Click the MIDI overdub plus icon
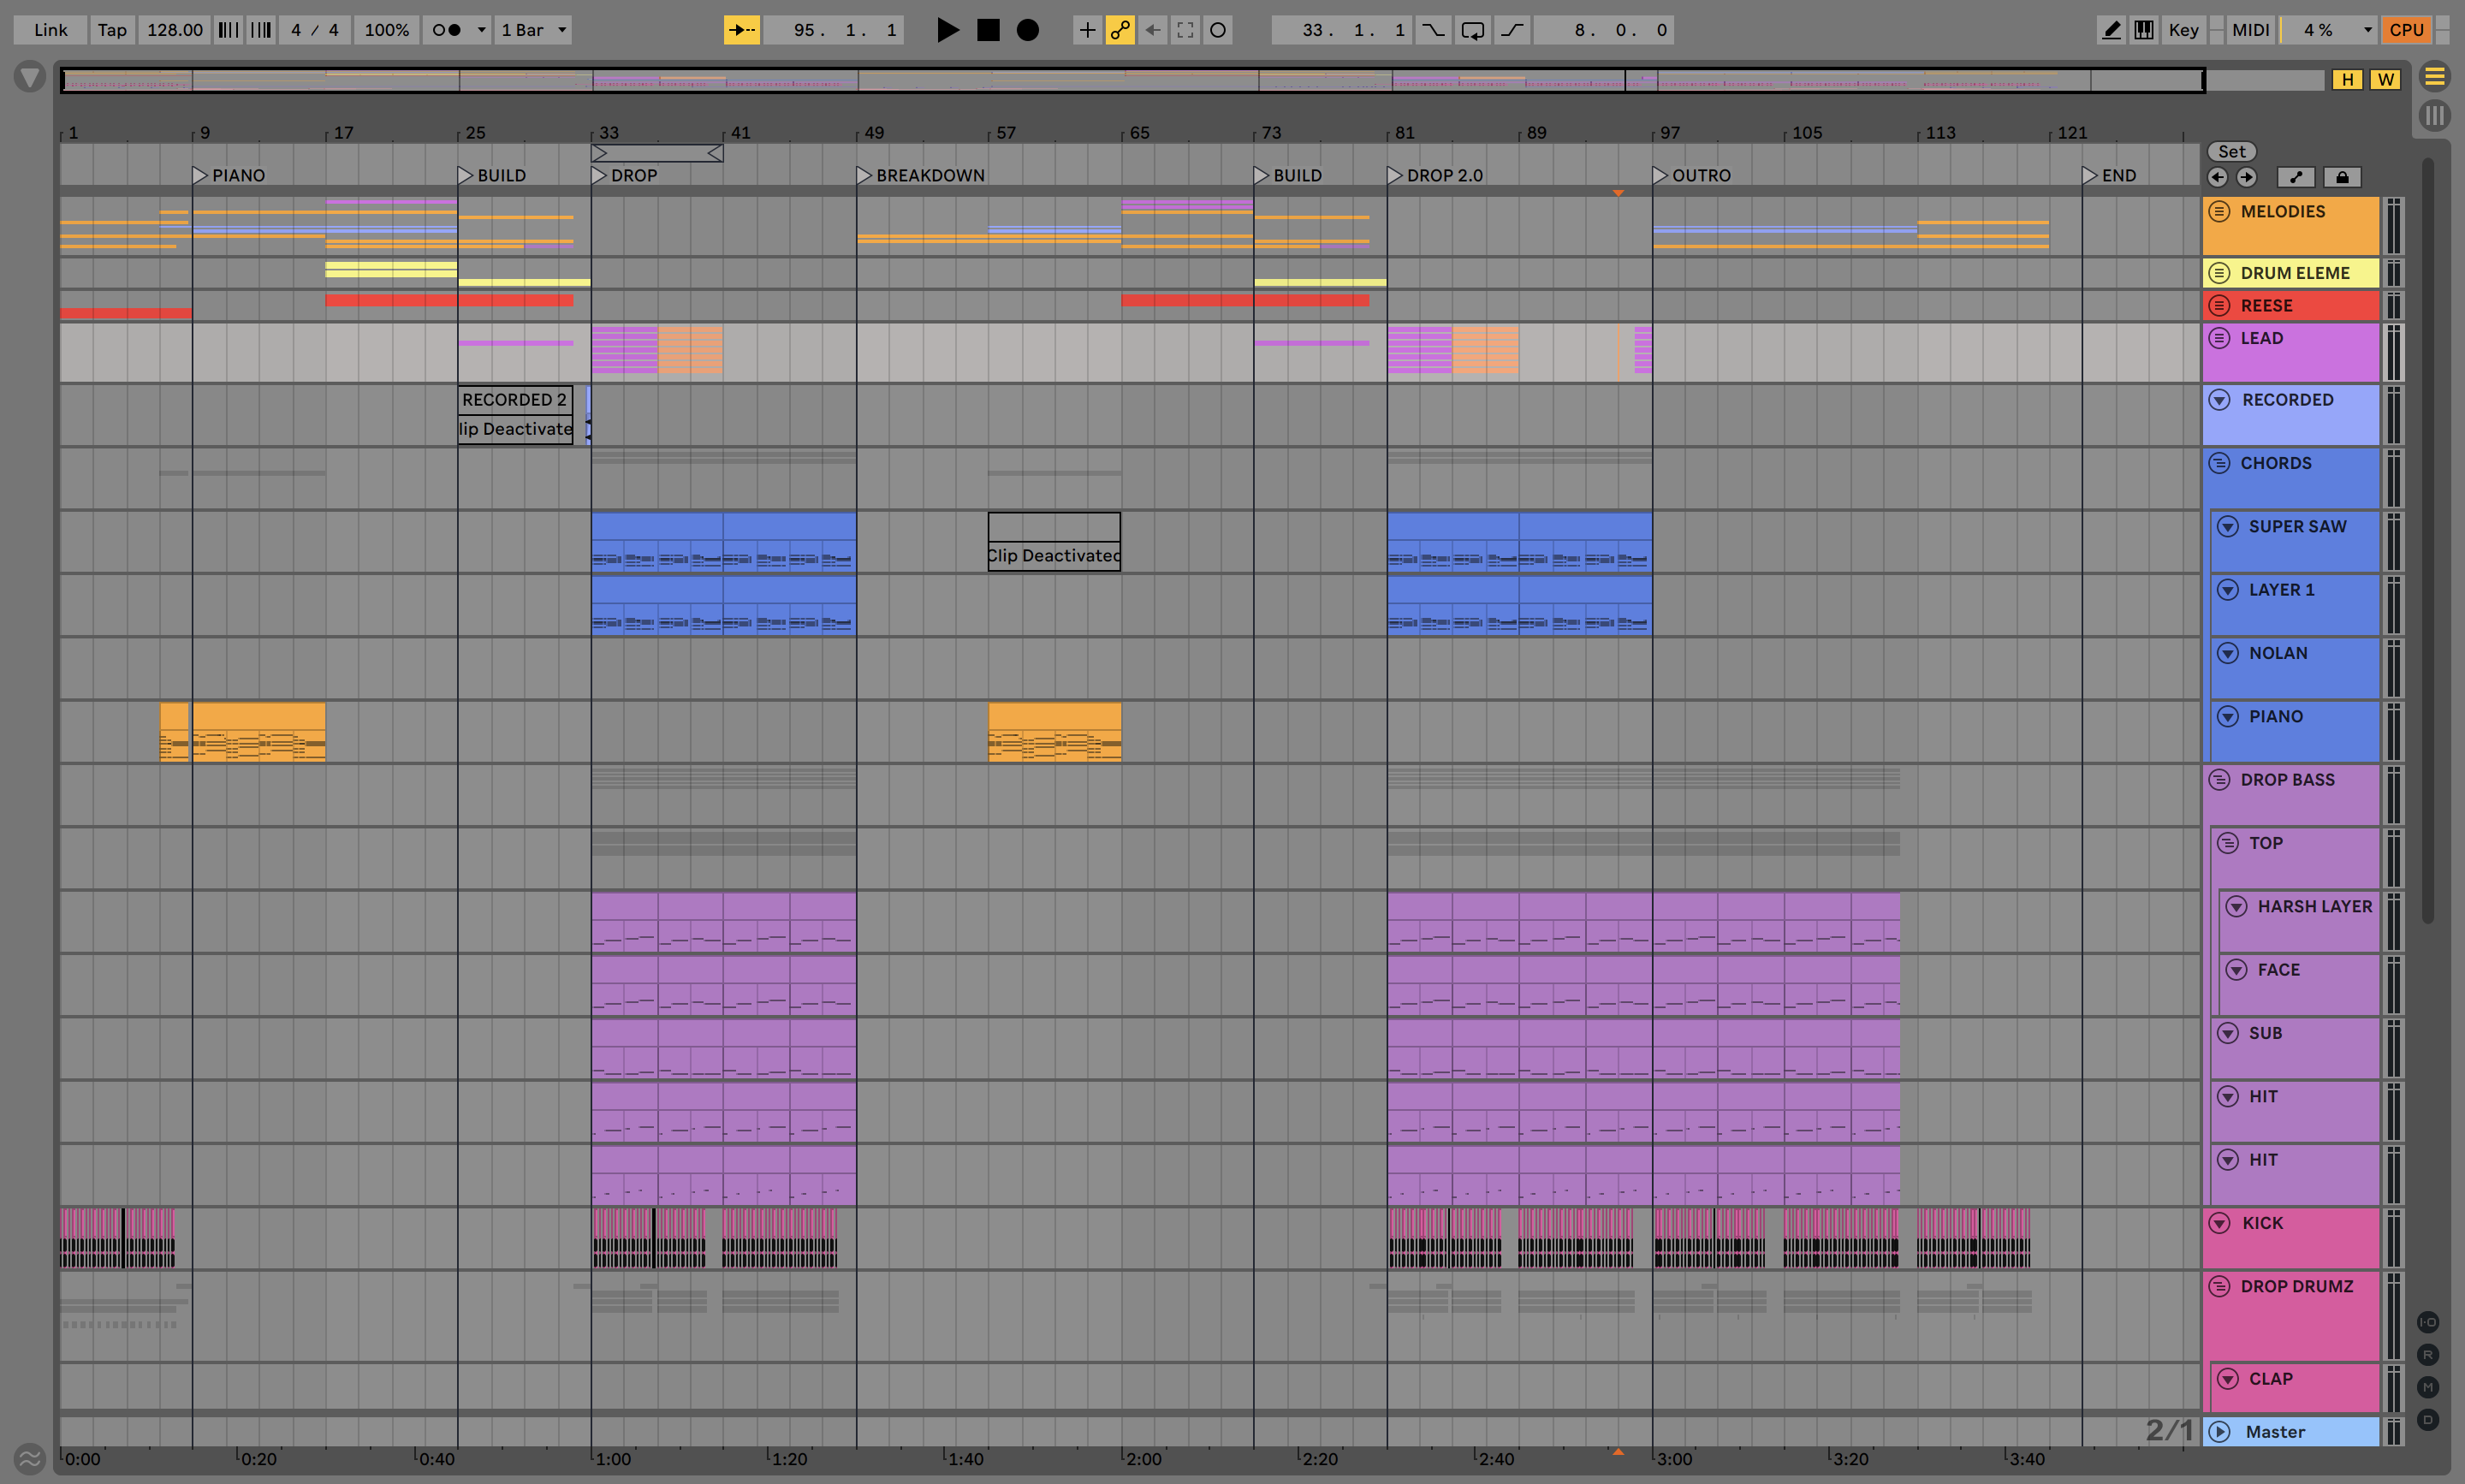 1087,30
